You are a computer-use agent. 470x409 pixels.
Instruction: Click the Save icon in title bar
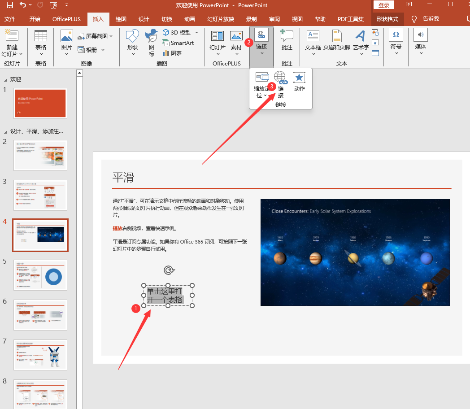click(9, 5)
